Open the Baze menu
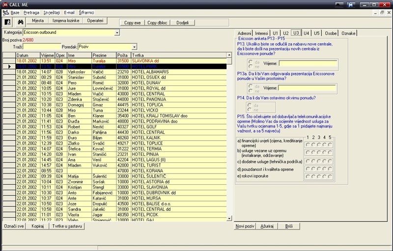 coord(15,12)
